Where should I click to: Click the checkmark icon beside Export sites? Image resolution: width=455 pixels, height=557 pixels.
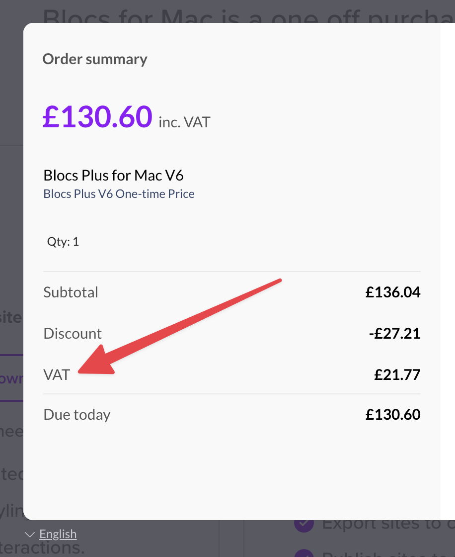[x=303, y=523]
